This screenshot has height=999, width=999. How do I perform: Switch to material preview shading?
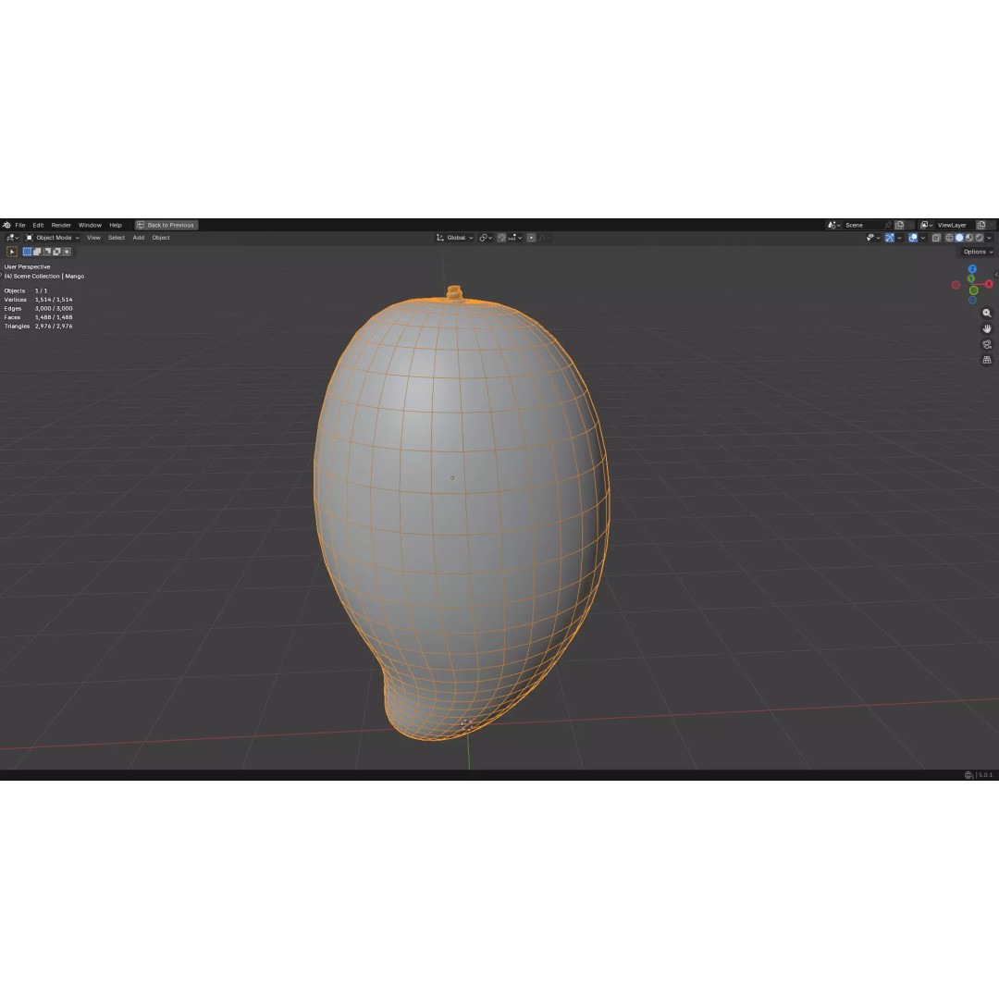click(969, 238)
